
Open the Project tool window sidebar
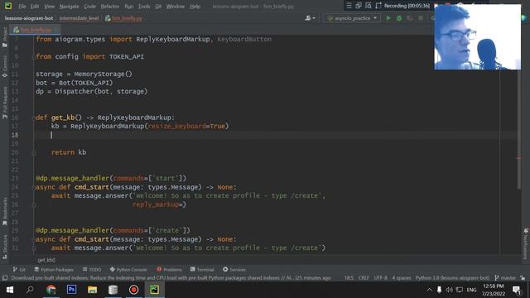point(5,37)
